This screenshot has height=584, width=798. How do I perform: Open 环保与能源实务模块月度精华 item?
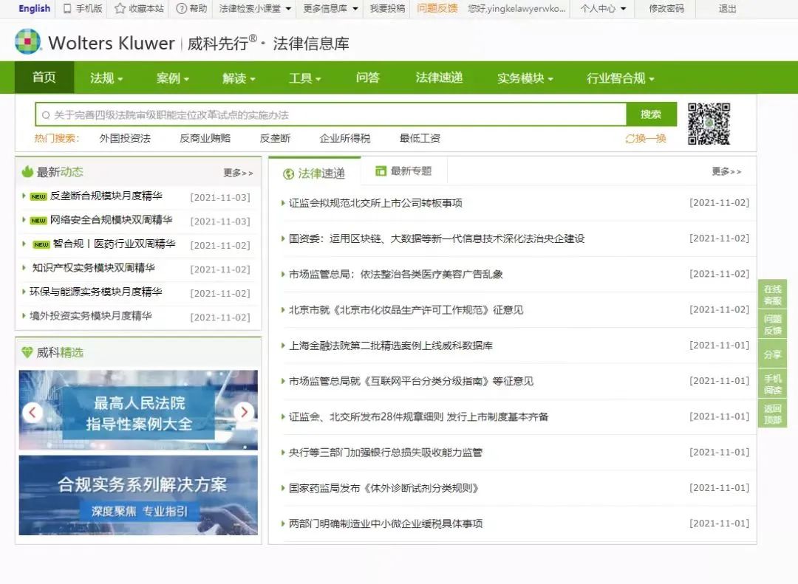pos(95,292)
